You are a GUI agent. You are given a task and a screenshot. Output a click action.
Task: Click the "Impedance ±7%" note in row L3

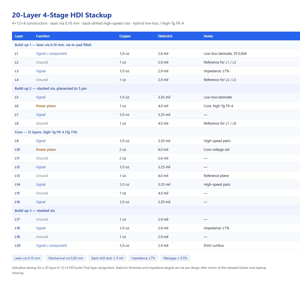coord(216,71)
